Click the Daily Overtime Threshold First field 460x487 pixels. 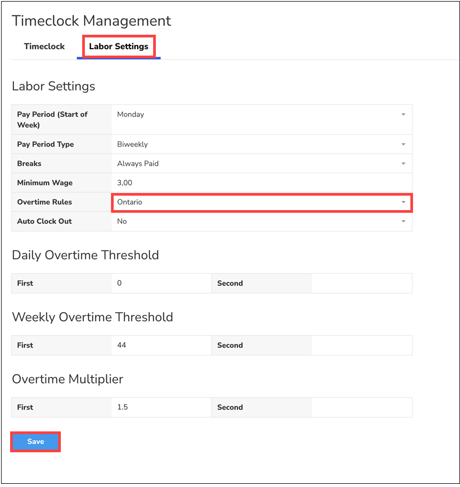tap(160, 283)
